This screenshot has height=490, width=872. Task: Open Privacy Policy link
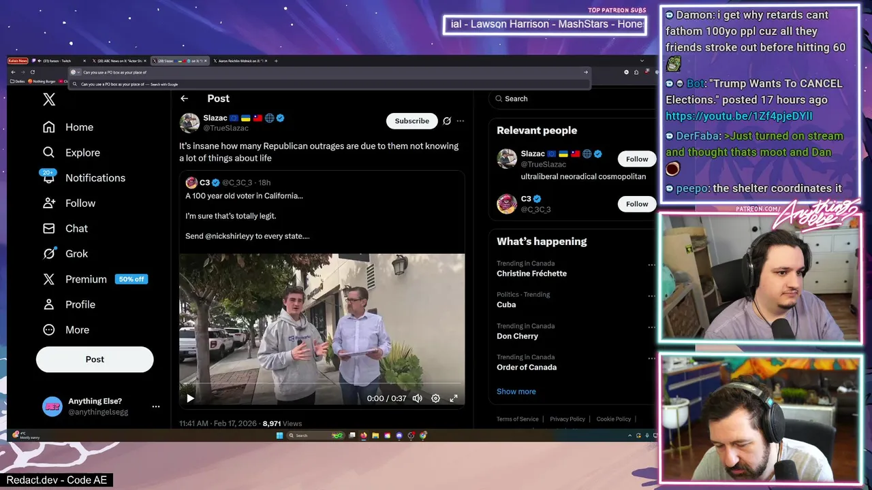pyautogui.click(x=567, y=419)
